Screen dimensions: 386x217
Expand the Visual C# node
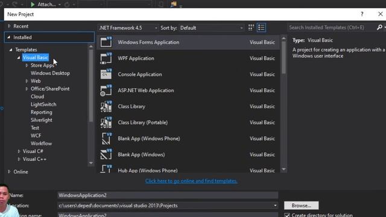(19, 151)
